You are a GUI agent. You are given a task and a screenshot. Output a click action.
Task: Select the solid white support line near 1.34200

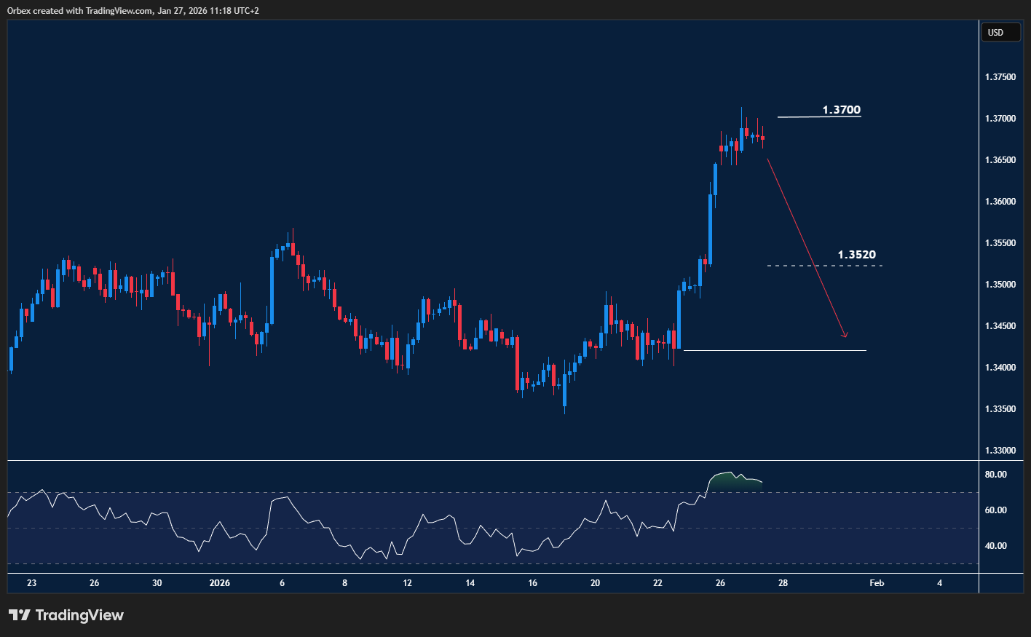click(x=775, y=351)
